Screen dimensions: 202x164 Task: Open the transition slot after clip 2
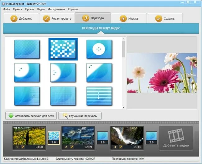(103, 138)
